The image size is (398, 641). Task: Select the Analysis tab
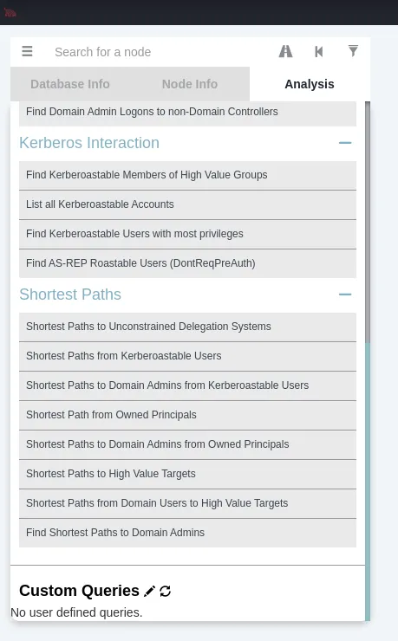310,84
